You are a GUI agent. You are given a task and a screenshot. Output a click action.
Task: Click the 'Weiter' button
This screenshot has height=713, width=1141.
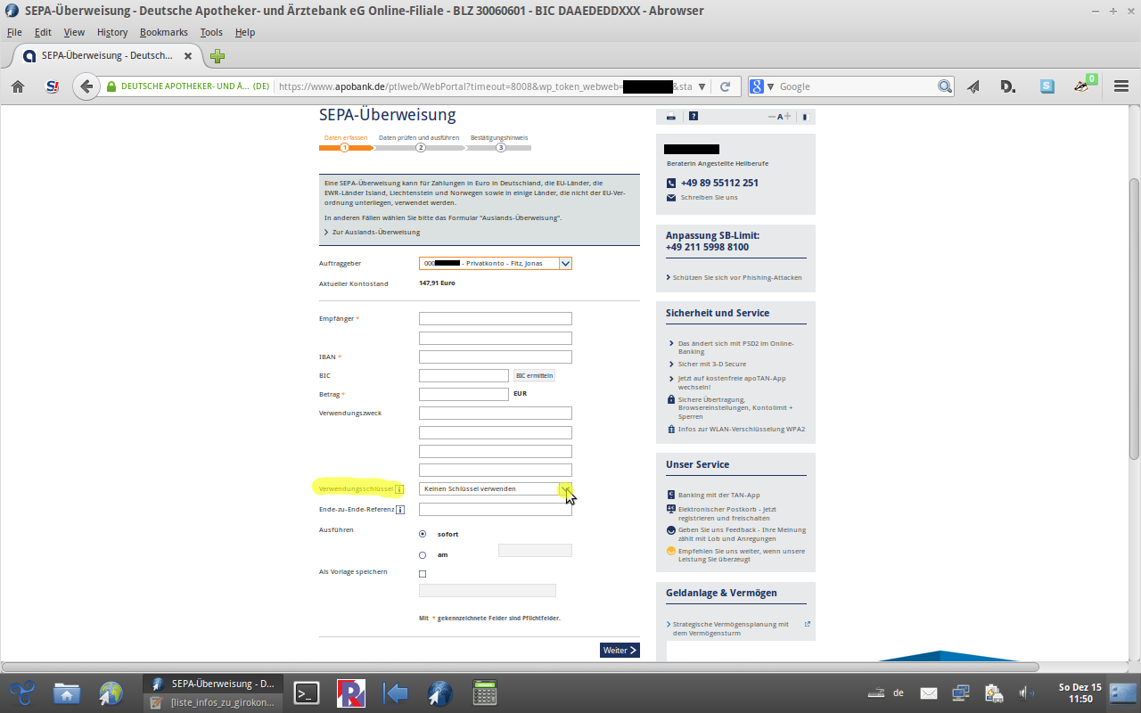pos(620,651)
